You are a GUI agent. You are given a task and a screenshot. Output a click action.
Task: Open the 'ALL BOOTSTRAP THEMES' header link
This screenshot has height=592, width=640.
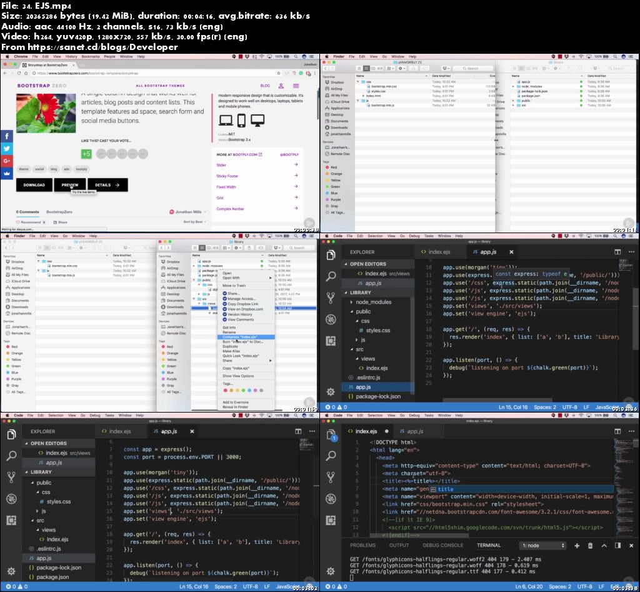pos(160,86)
